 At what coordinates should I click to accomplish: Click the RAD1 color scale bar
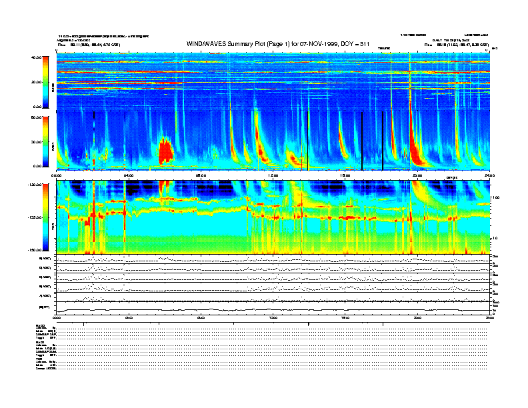click(x=45, y=141)
